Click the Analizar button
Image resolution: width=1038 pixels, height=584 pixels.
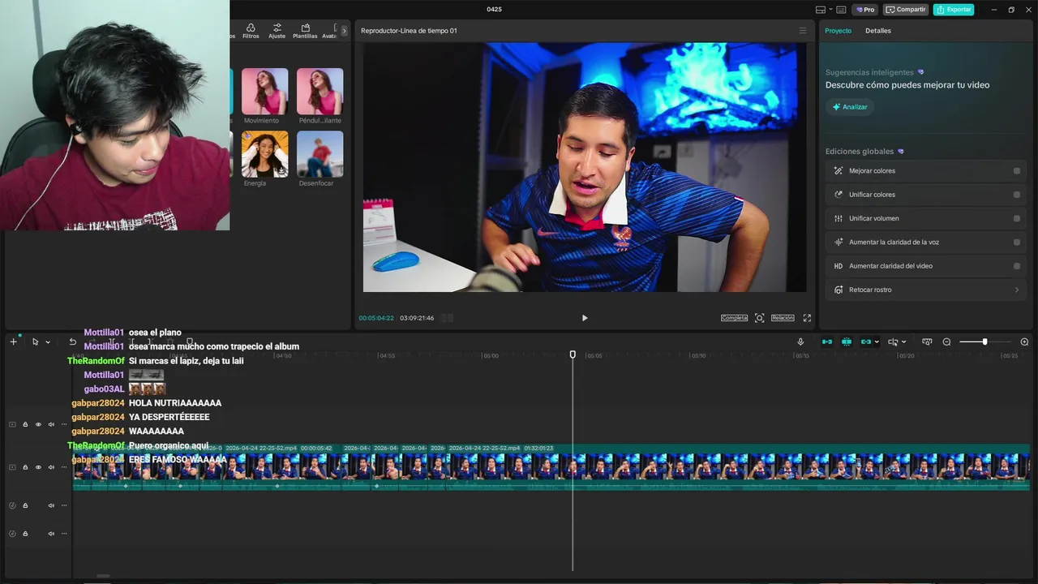(849, 107)
